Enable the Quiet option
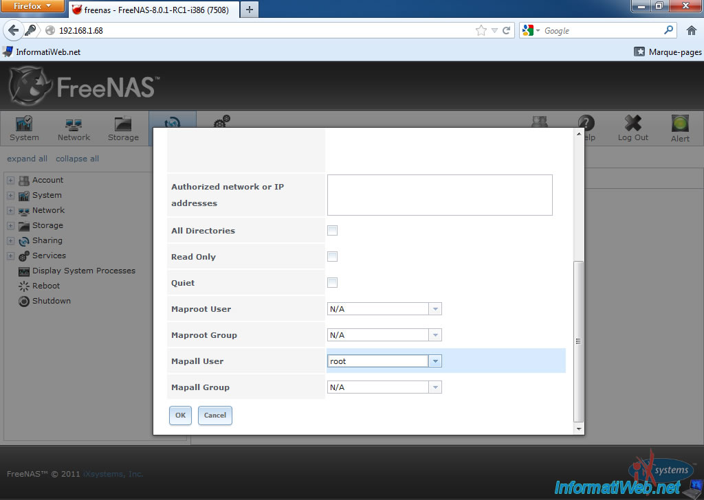Viewport: 704px width, 500px height. pos(332,282)
